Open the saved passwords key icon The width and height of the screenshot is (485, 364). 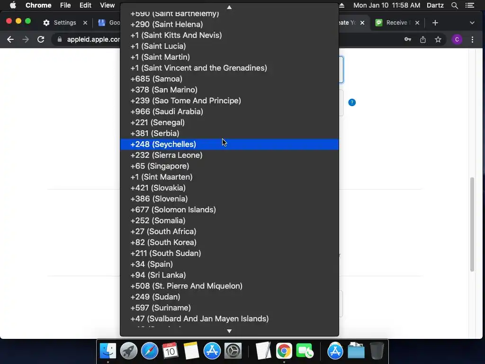[408, 39]
